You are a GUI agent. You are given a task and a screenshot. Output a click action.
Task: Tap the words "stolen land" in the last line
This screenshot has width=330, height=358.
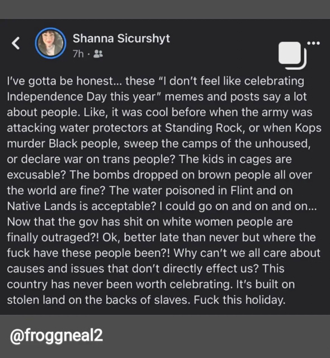pos(36,300)
